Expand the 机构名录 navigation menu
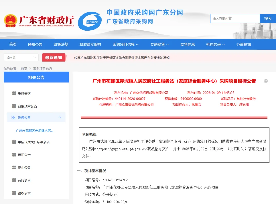The width and height of the screenshot is (276, 204). click(x=215, y=45)
